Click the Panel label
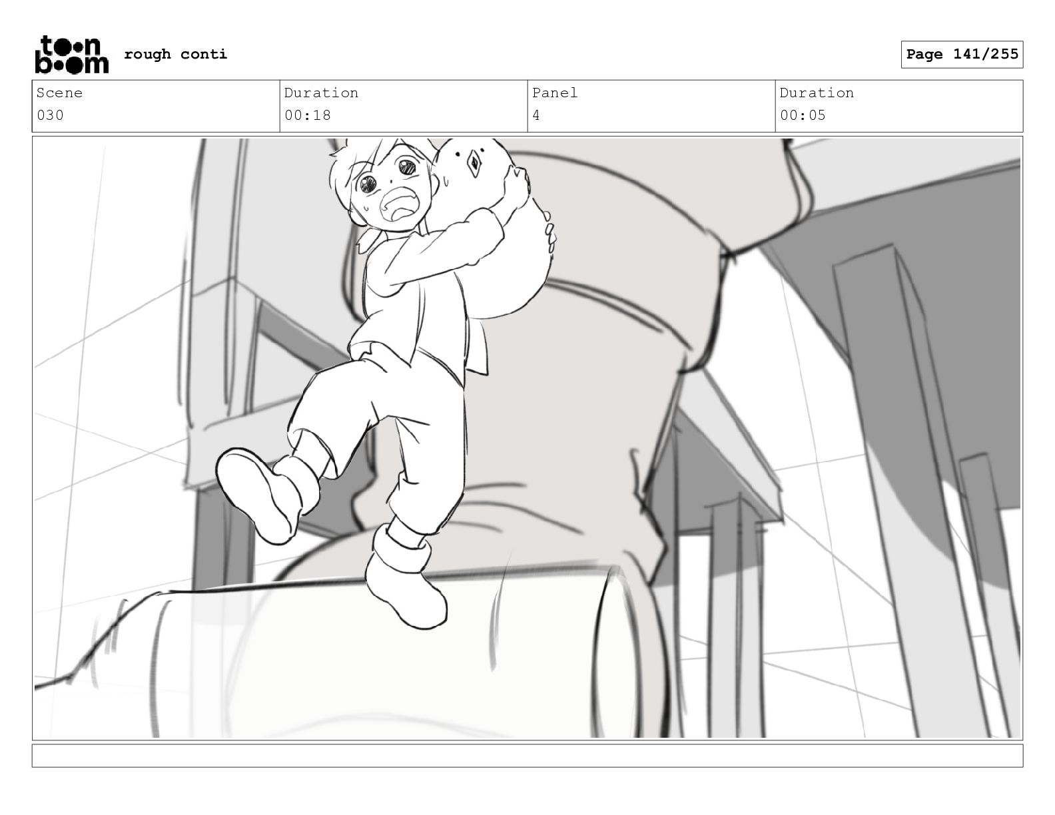Image resolution: width=1055 pixels, height=815 pixels. coord(555,93)
